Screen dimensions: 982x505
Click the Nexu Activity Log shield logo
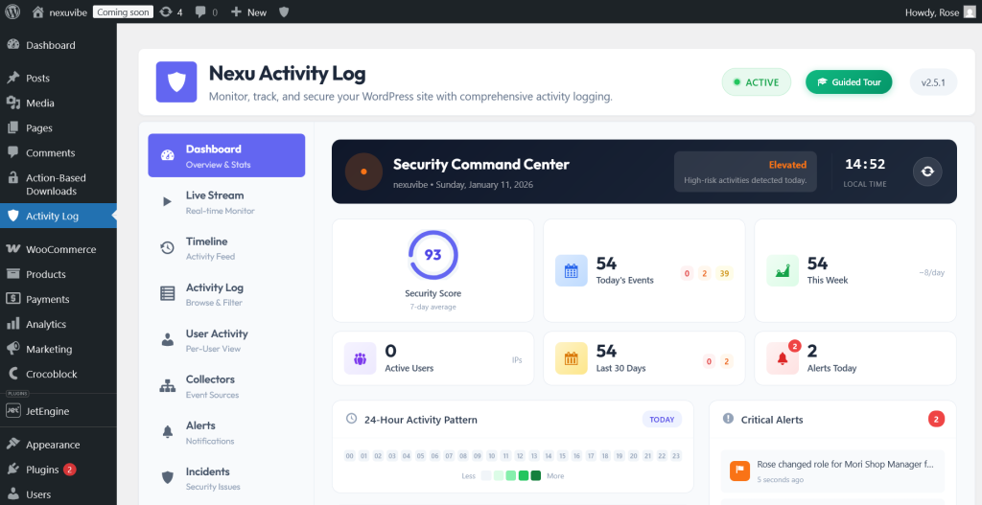point(176,81)
